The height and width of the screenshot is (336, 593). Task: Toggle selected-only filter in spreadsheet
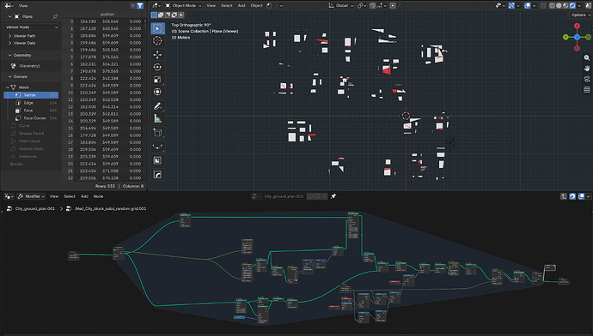pos(132,6)
